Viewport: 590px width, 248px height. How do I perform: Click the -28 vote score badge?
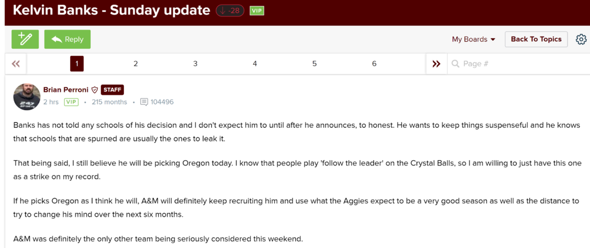click(x=230, y=11)
